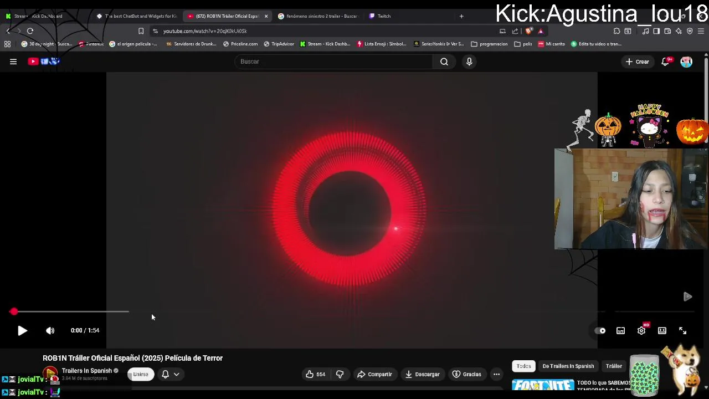The width and height of the screenshot is (709, 399).
Task: Open the Crear button
Action: (637, 62)
